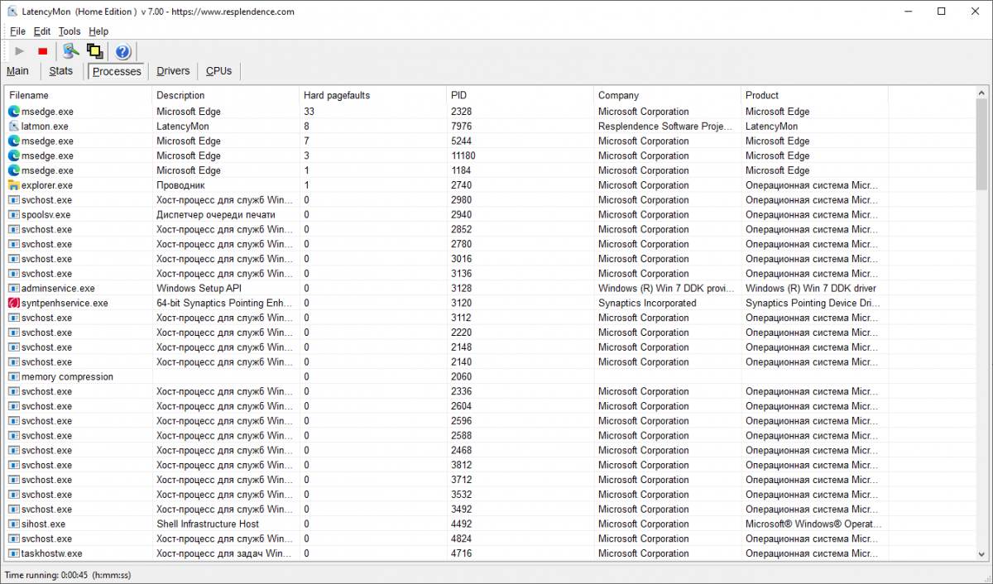The width and height of the screenshot is (993, 584).
Task: Click the explorer.exe folder icon
Action: [14, 185]
